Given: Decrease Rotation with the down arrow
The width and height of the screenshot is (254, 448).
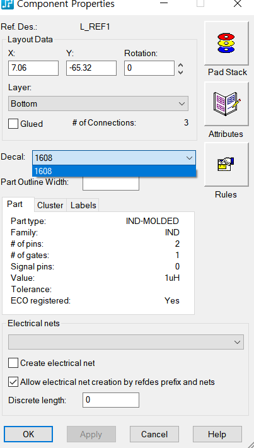Looking at the screenshot, I should pos(180,72).
